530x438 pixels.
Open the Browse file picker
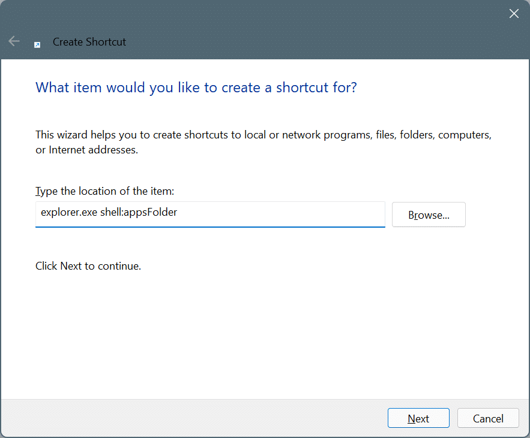[x=428, y=214]
